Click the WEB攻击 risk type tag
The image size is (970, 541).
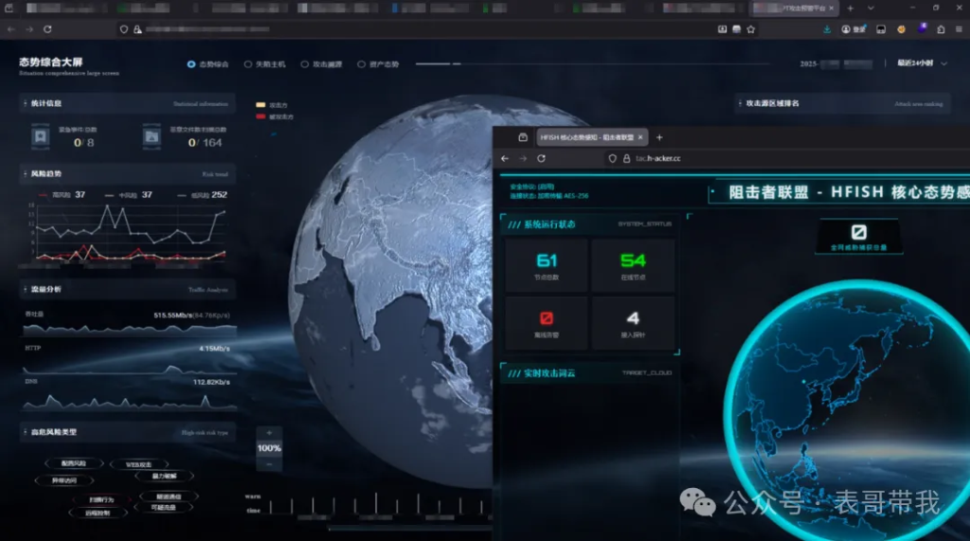tap(139, 464)
